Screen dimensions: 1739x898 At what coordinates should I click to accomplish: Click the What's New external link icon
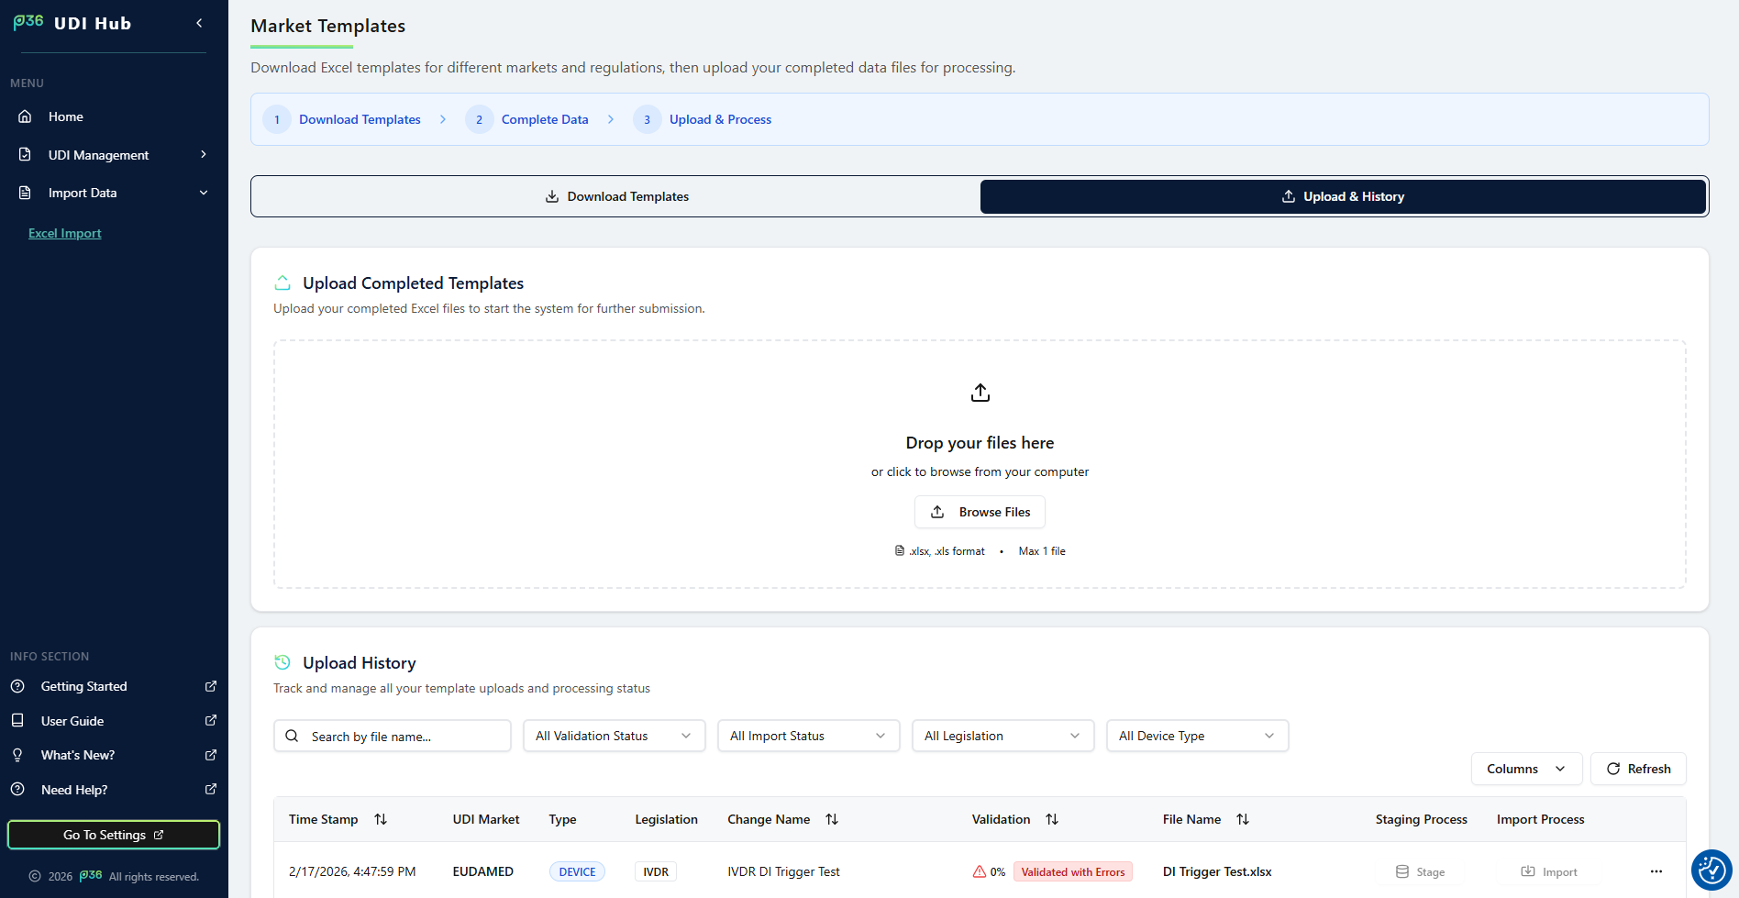[x=211, y=755]
